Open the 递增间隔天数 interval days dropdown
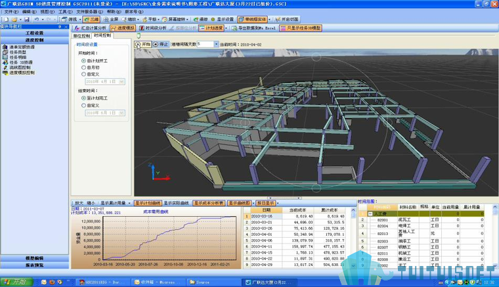 point(217,44)
